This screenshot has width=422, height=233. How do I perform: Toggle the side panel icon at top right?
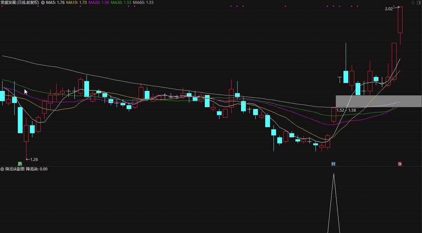(418, 3)
